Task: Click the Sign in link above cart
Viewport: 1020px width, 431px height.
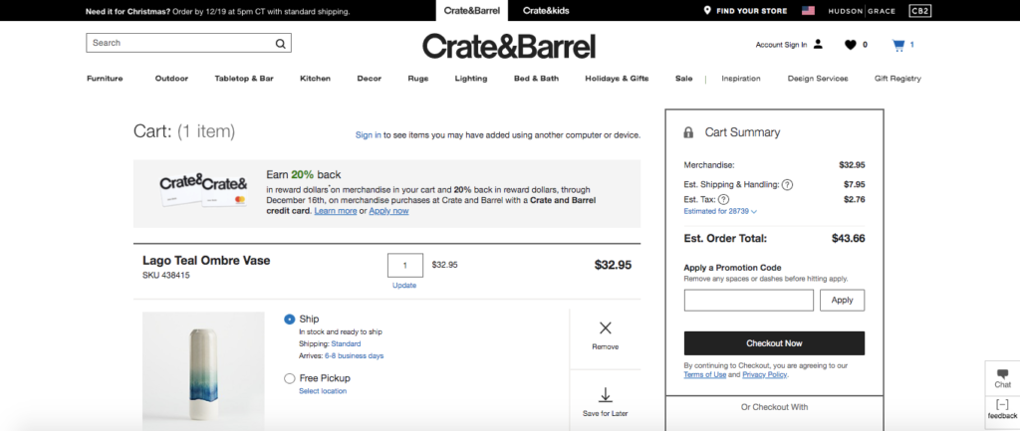Action: point(369,135)
